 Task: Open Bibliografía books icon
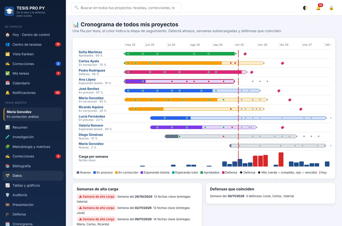7,166
